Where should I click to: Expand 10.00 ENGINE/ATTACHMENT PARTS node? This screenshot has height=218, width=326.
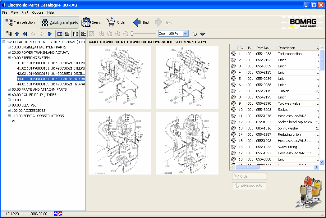coord(9,47)
